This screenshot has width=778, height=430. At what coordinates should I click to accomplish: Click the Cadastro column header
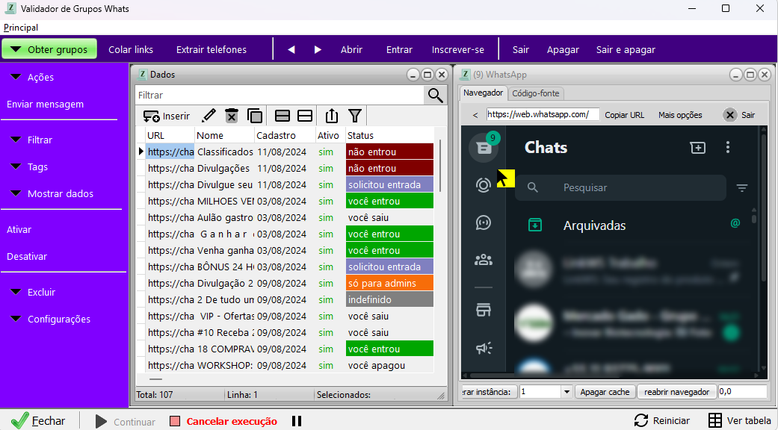click(x=285, y=135)
